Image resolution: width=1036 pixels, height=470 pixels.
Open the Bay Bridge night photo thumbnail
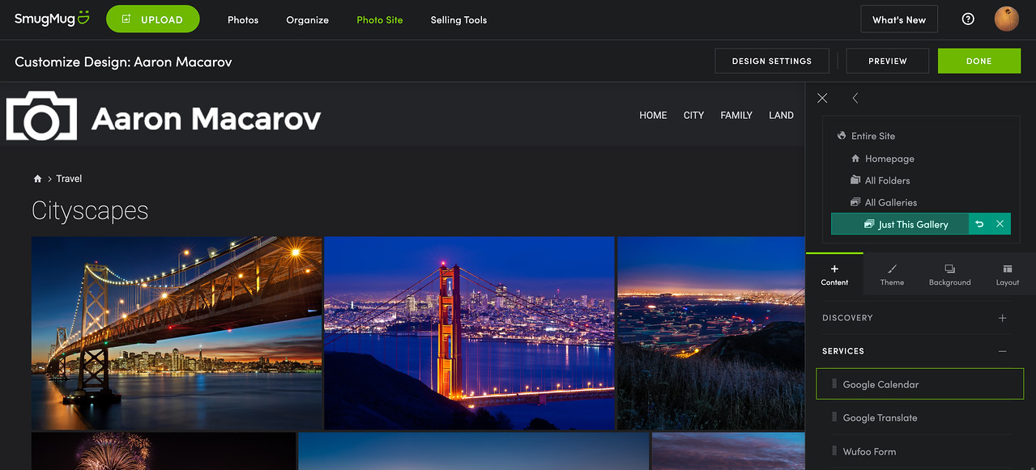(x=177, y=332)
